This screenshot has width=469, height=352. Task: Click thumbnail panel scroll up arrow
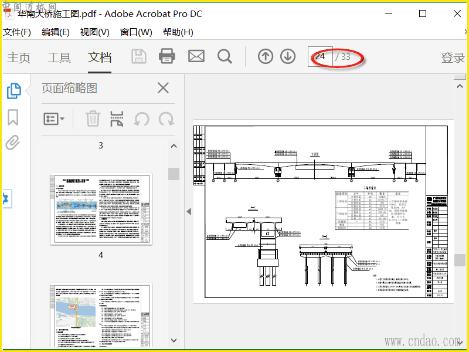[174, 146]
